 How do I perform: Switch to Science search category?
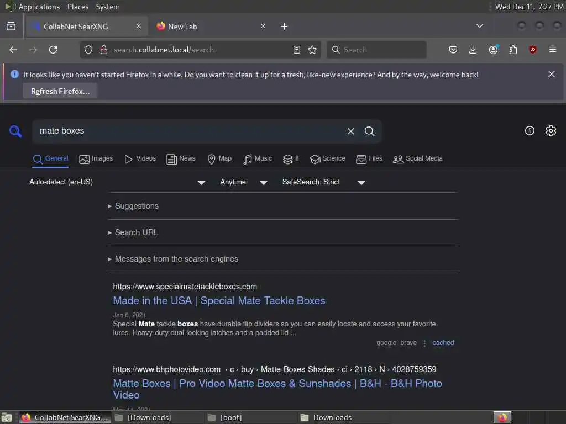tap(327, 158)
